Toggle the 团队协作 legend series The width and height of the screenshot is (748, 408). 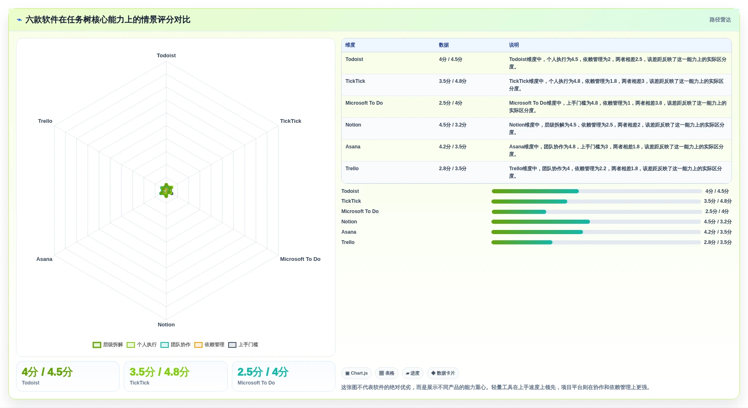pyautogui.click(x=176, y=345)
